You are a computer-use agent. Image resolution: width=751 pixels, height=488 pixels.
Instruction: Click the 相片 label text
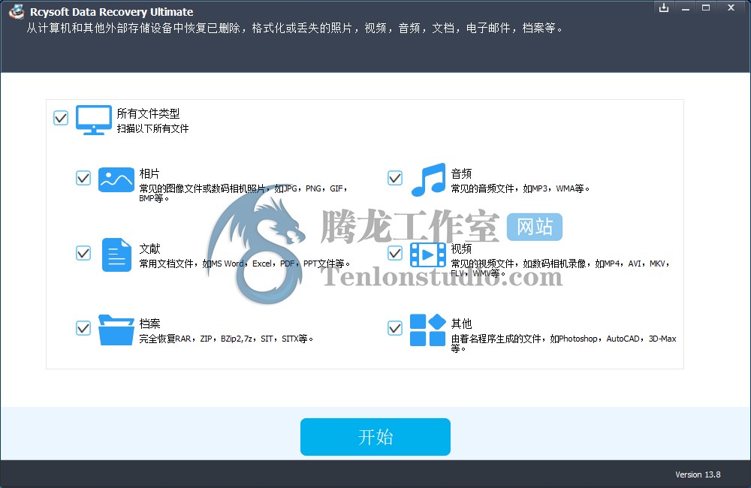point(149,173)
